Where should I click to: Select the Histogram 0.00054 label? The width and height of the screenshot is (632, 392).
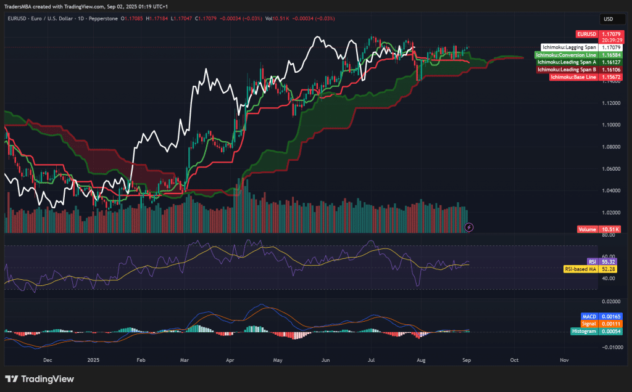click(x=584, y=331)
